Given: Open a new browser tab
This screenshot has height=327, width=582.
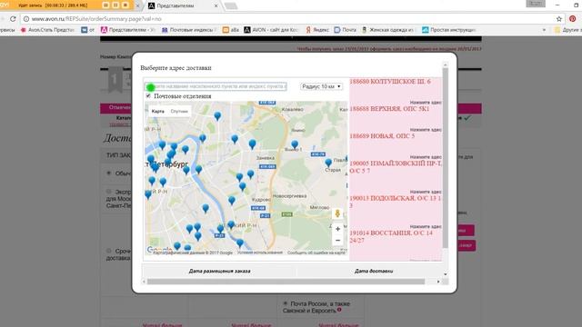Looking at the screenshot, I should (x=231, y=5).
